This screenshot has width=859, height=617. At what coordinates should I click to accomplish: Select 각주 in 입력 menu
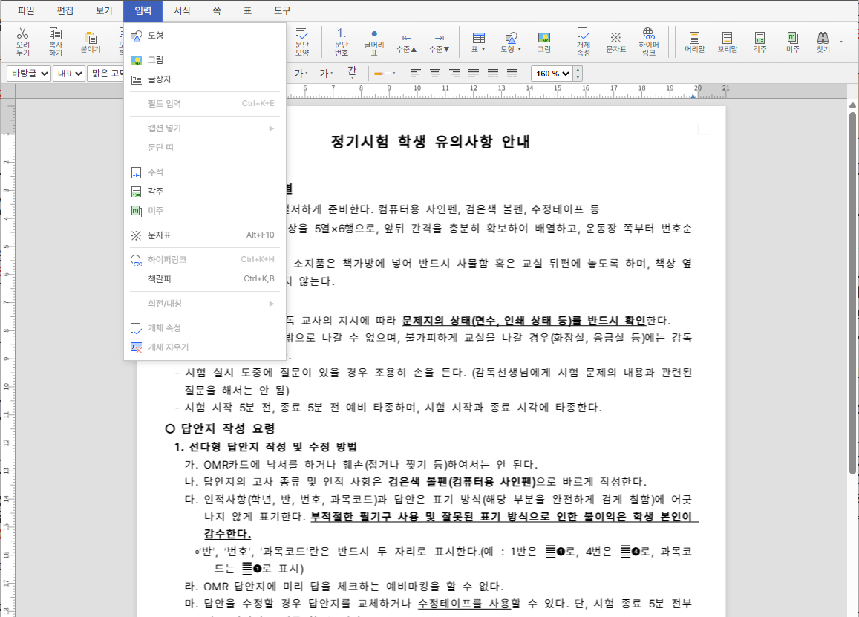[204, 192]
